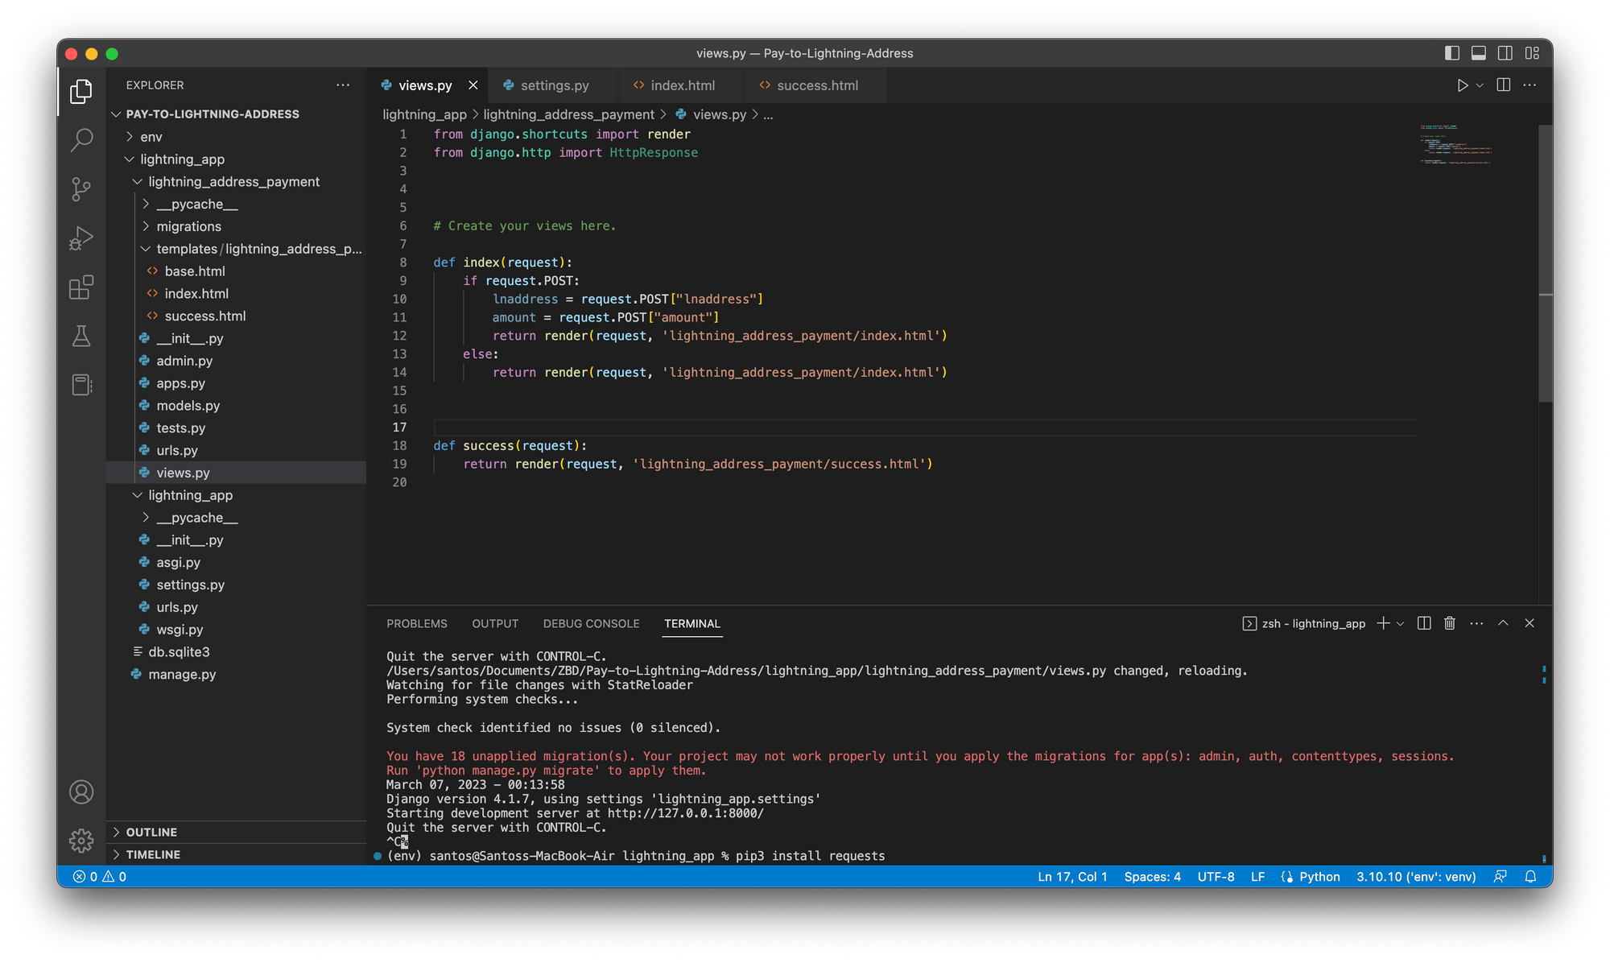Open the Run and Debug view
This screenshot has height=963, width=1610.
81,238
